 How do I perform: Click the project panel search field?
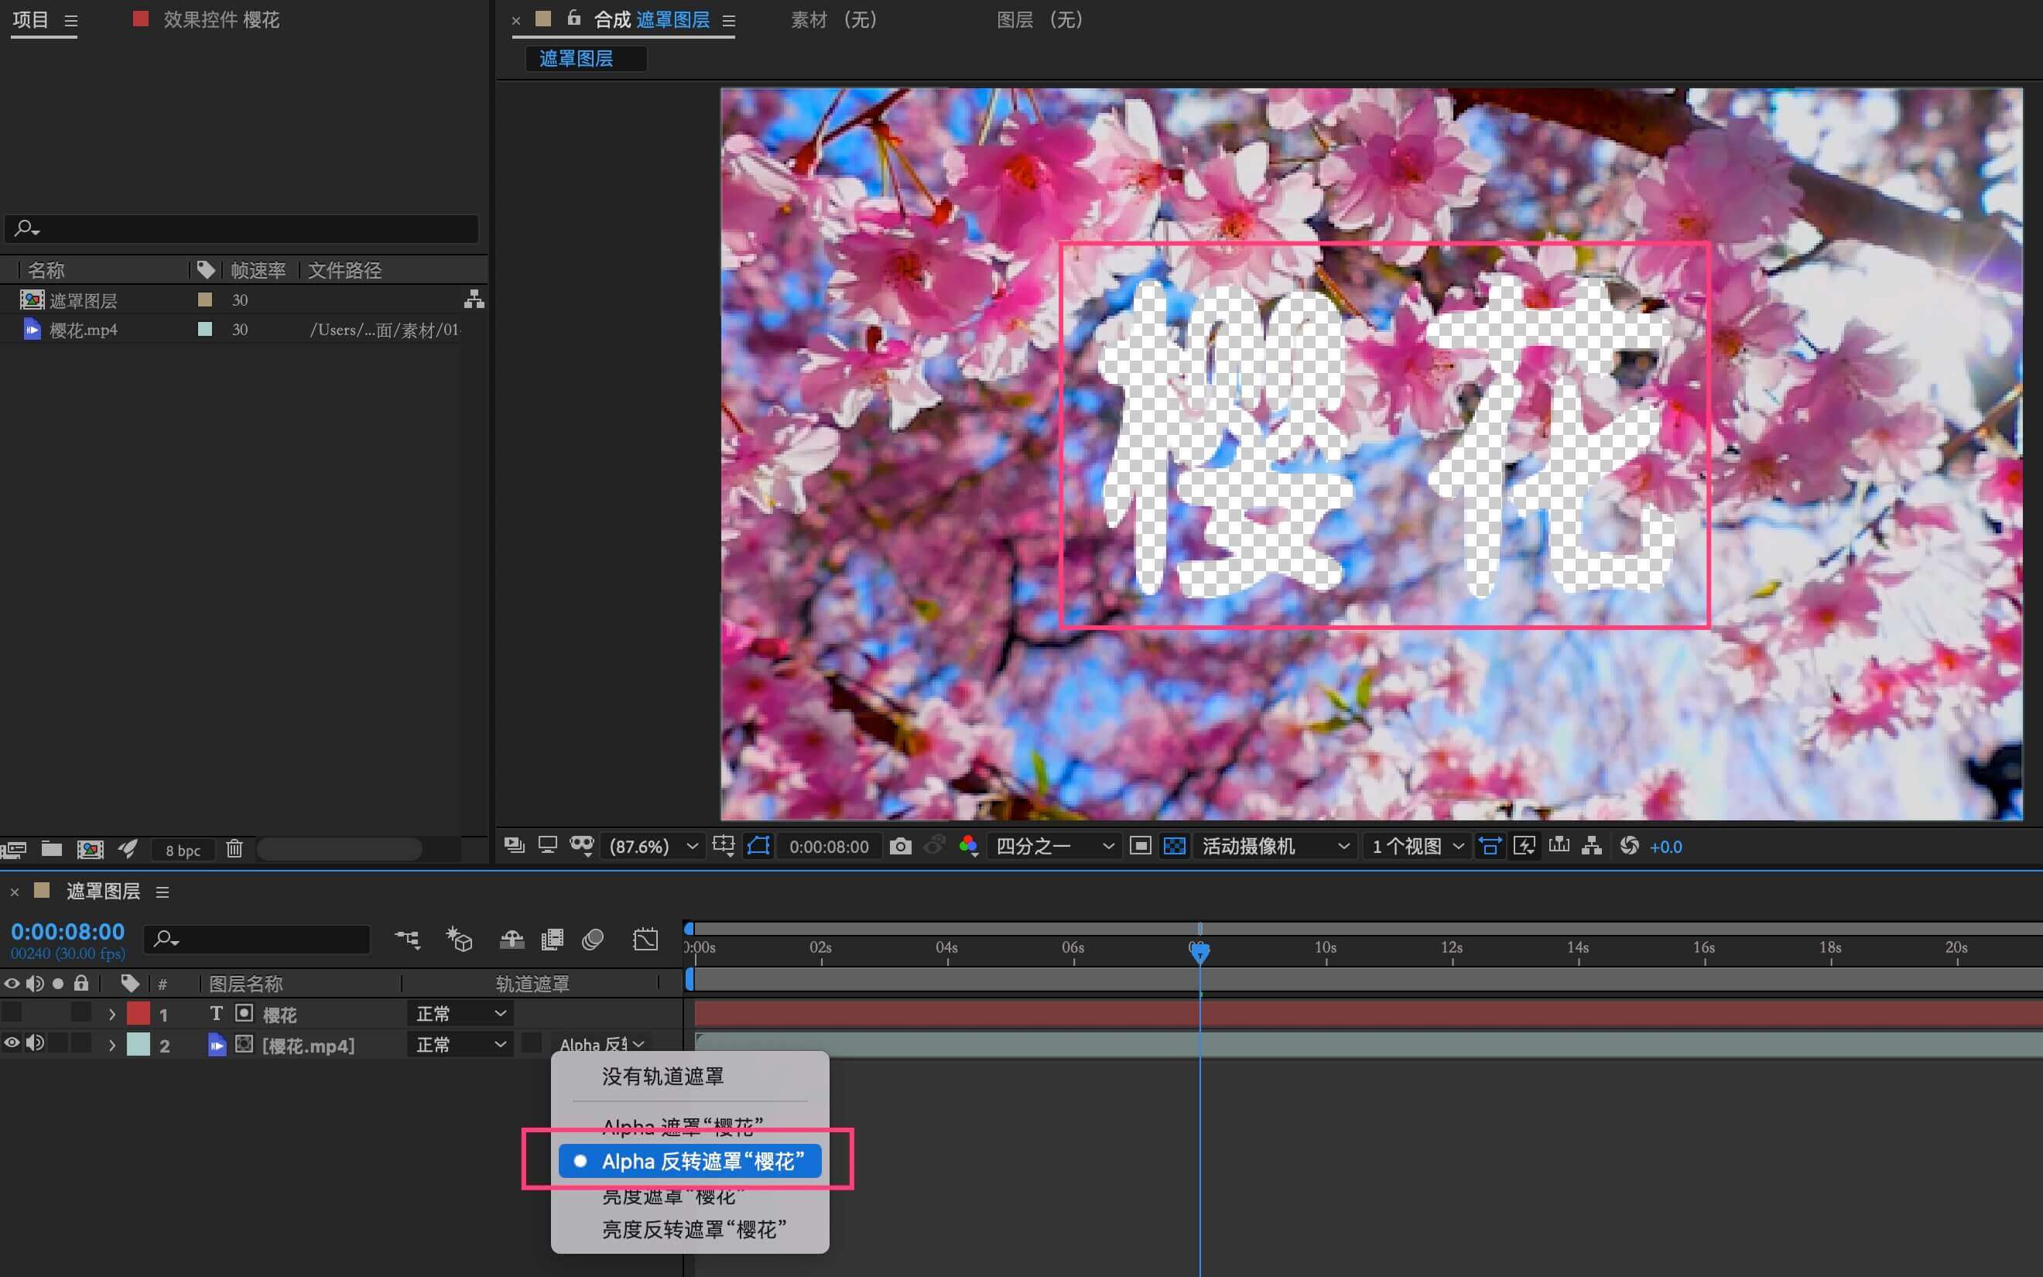coord(241,228)
